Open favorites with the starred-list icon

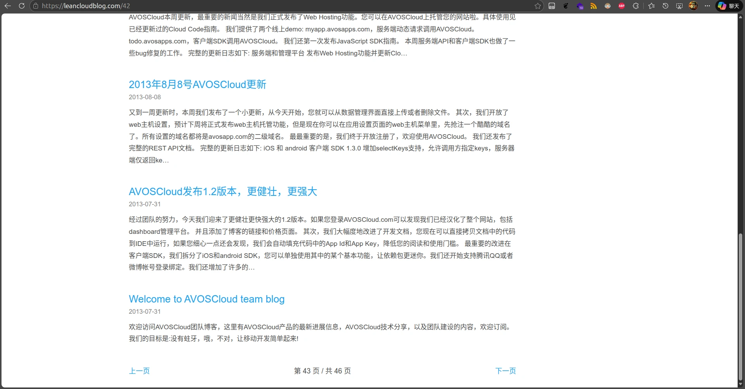coord(651,6)
